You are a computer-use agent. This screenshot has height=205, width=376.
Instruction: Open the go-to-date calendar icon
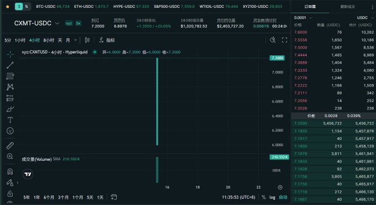[x=114, y=197]
